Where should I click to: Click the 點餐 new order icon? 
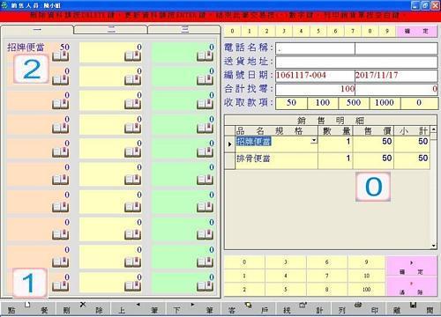[27, 305]
